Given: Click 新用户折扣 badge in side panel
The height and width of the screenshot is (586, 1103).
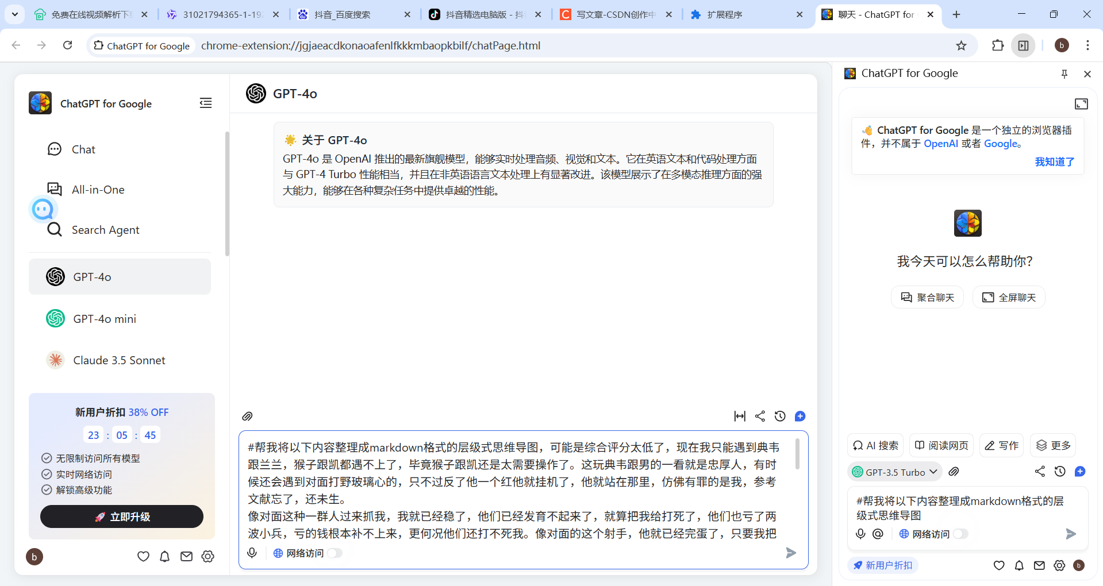Looking at the screenshot, I should click(x=882, y=565).
